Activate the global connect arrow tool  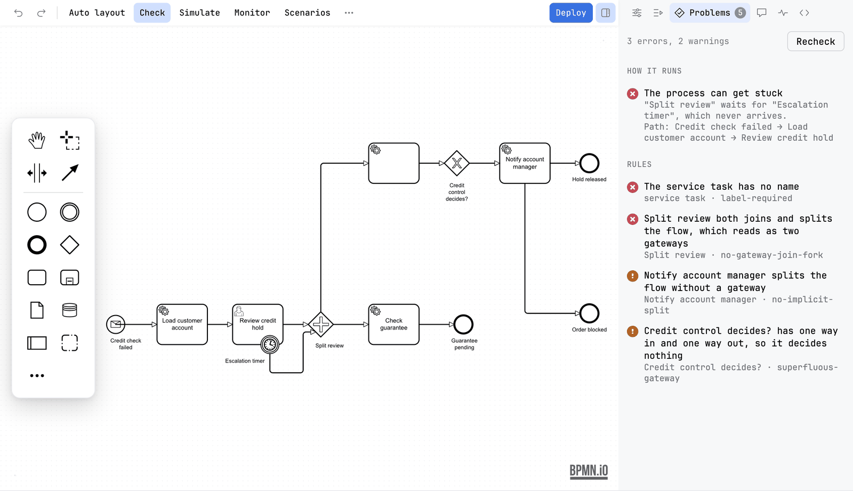point(70,173)
